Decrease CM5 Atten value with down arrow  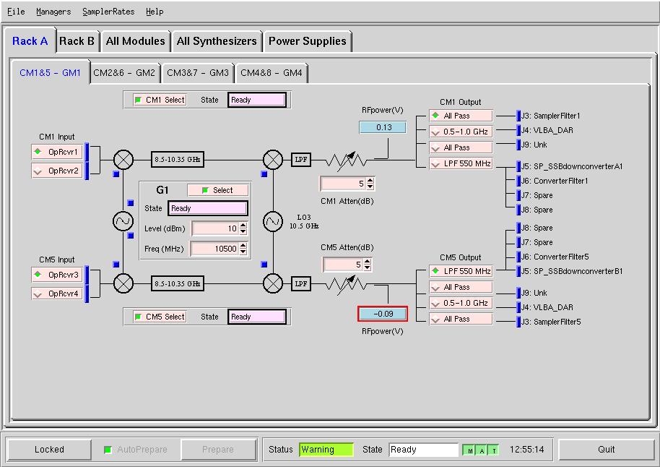coord(367,267)
